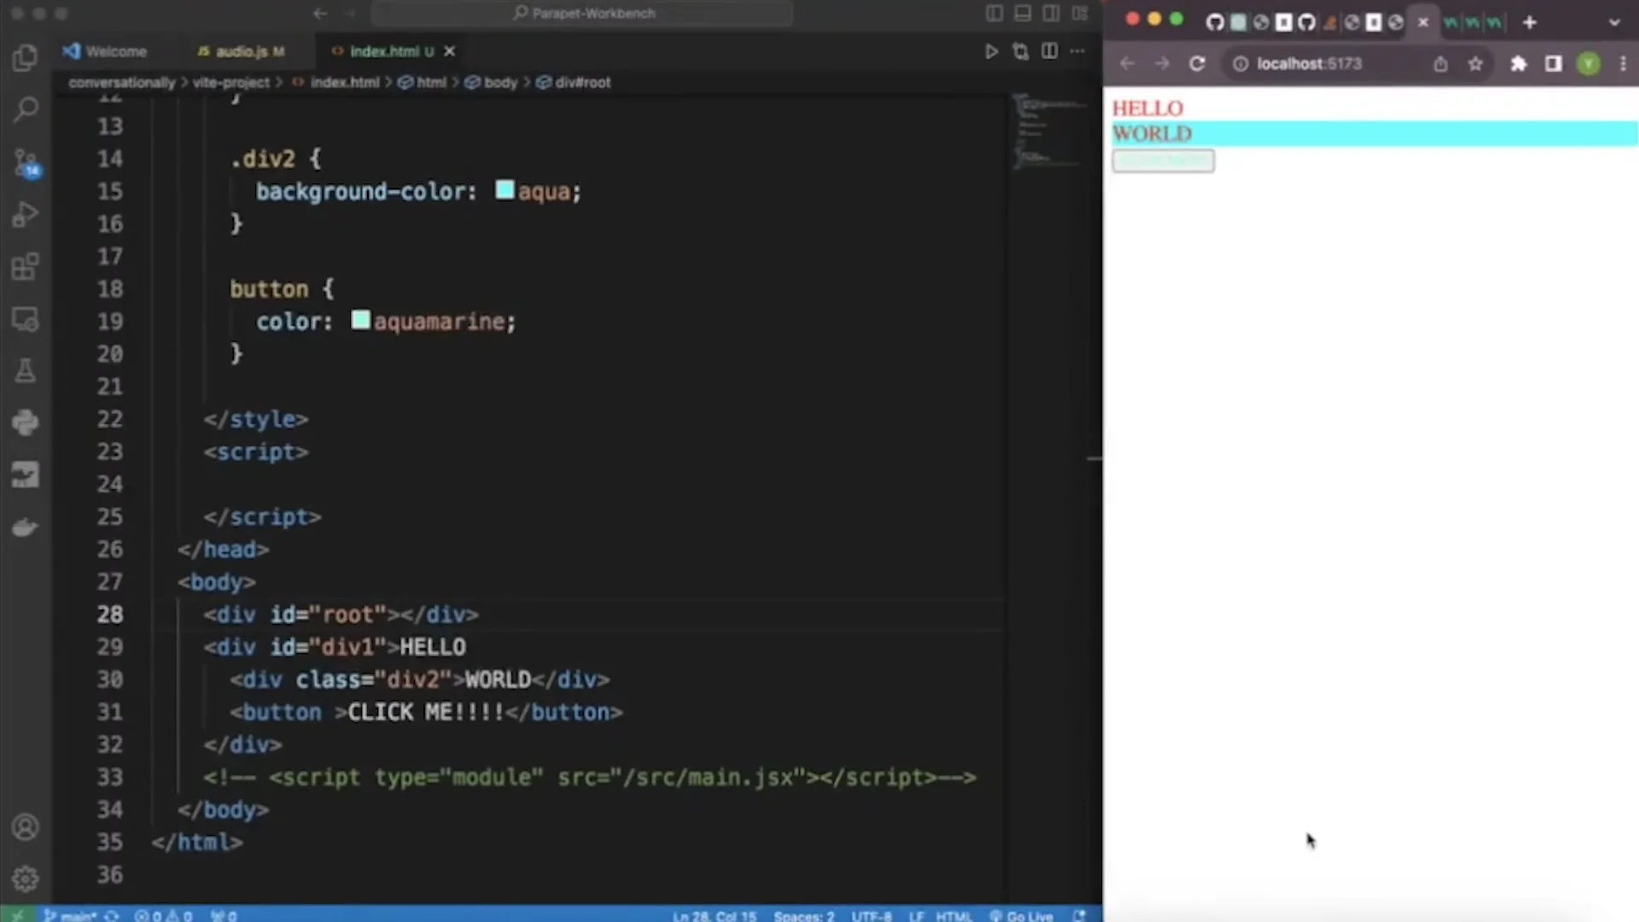Open the editor more actions ellipsis menu
Image resolution: width=1639 pixels, height=922 pixels.
point(1077,51)
